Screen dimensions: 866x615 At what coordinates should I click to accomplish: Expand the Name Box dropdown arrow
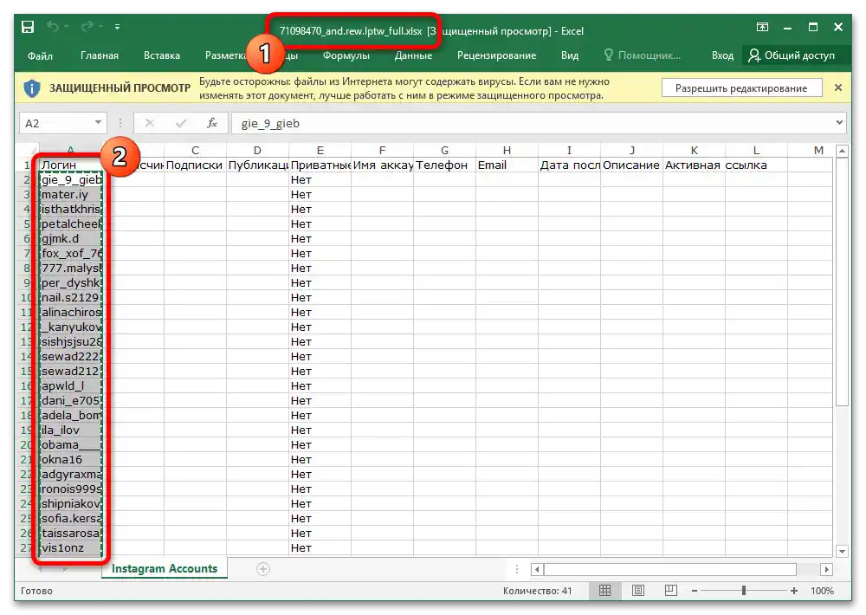pos(98,123)
